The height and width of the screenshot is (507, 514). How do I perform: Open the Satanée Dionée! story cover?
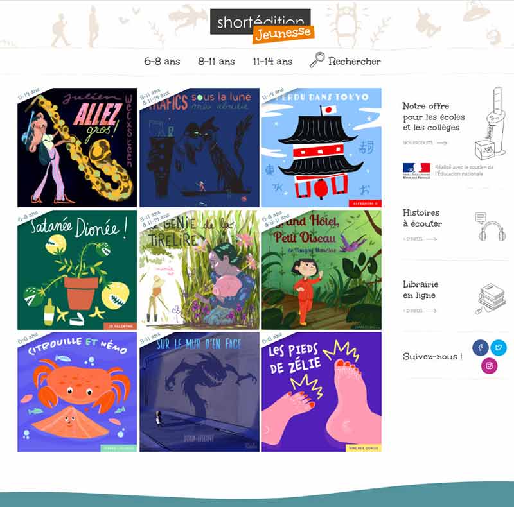pyautogui.click(x=77, y=270)
